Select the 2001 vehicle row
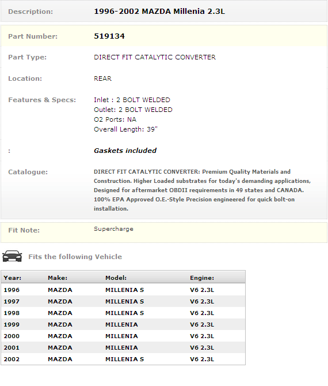The image size is (328, 386). pos(123,347)
